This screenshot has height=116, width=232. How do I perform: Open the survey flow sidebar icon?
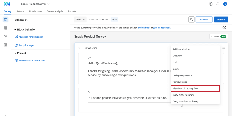click(6, 28)
